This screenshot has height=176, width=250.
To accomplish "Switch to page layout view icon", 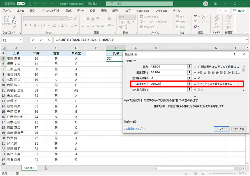I will tap(195, 173).
